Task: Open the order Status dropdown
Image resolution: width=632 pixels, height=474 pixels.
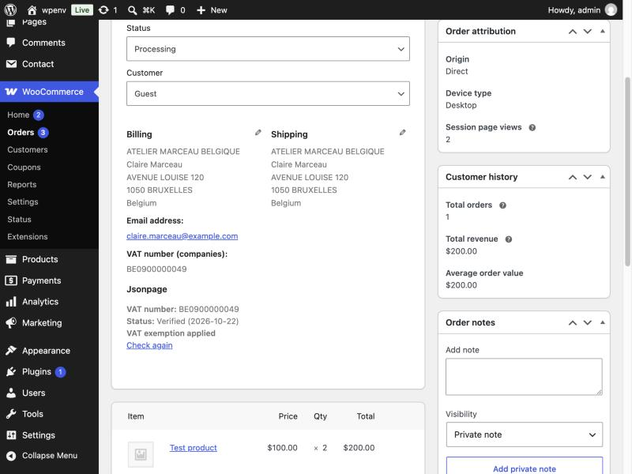Action: [x=268, y=49]
